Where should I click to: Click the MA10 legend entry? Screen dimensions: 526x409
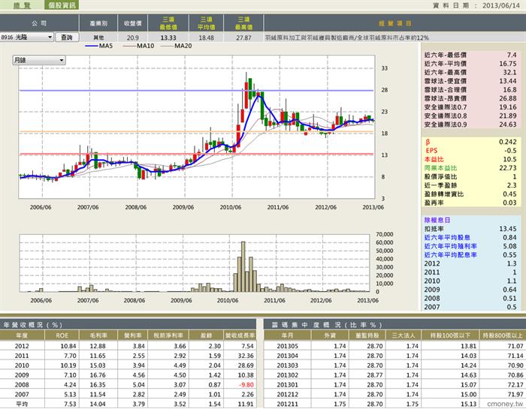pos(138,46)
